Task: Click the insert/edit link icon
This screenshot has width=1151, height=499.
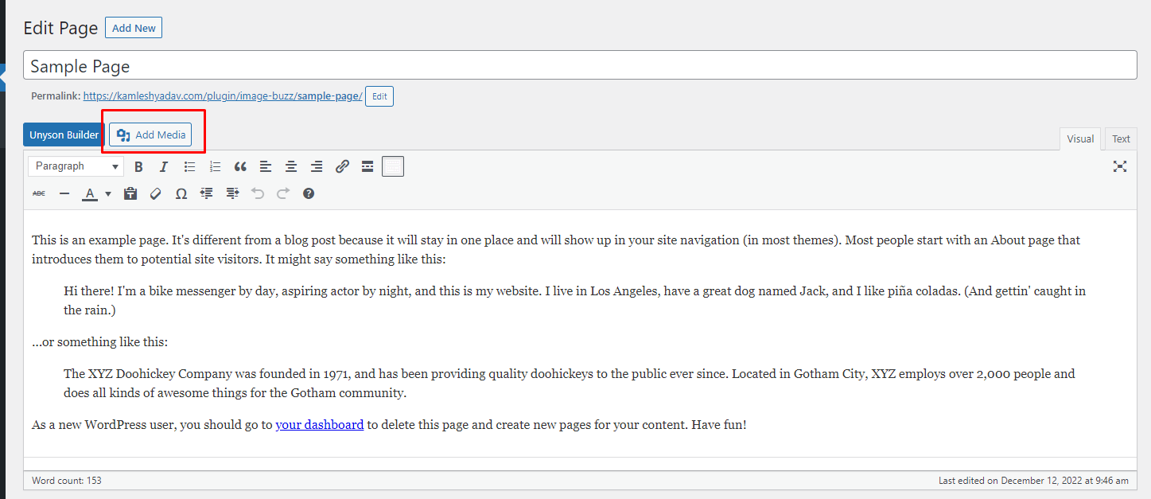Action: click(342, 166)
